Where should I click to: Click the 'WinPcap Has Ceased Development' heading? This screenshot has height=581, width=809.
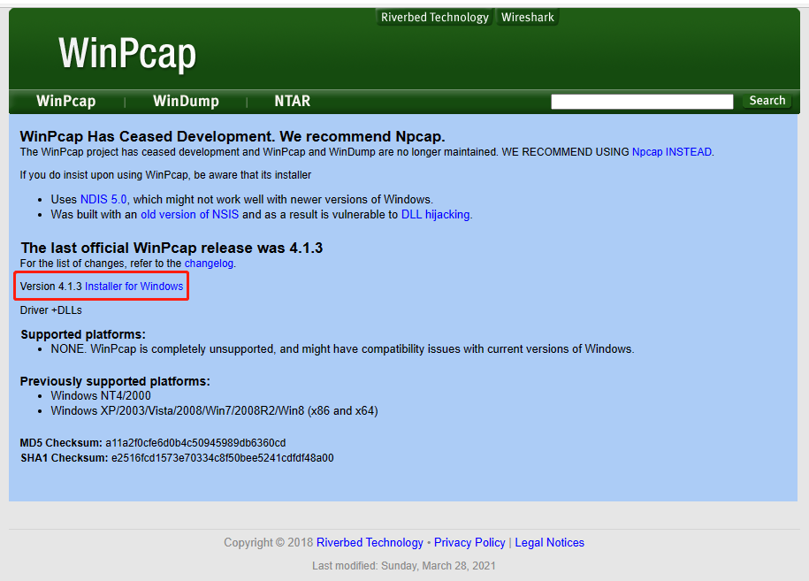[233, 136]
